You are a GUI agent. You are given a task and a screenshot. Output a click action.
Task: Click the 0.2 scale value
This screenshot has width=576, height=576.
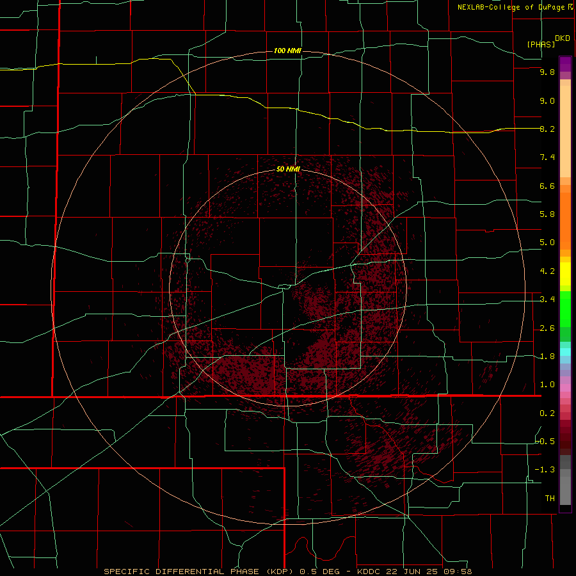[x=547, y=413]
